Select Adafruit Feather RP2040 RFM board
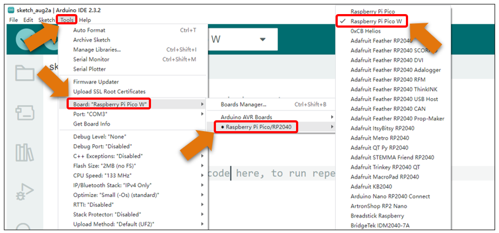The height and width of the screenshot is (233, 499). click(x=393, y=79)
